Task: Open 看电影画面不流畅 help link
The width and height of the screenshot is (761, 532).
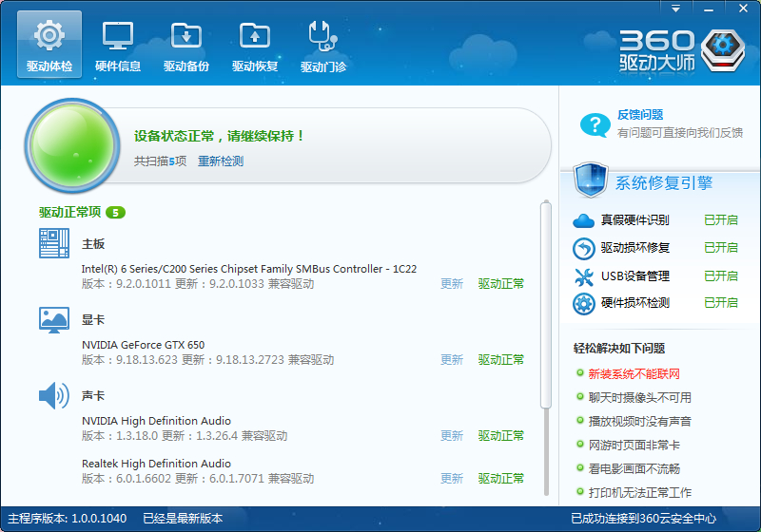Action: (634, 468)
